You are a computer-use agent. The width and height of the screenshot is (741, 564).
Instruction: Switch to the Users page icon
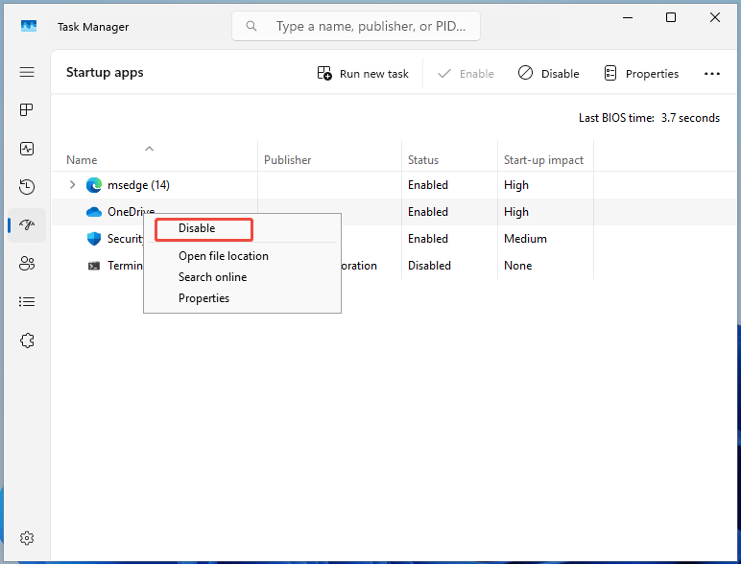(x=27, y=264)
